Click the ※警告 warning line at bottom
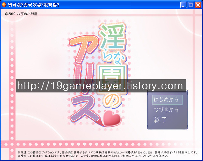This screenshot has width=203, height=161. (93, 156)
